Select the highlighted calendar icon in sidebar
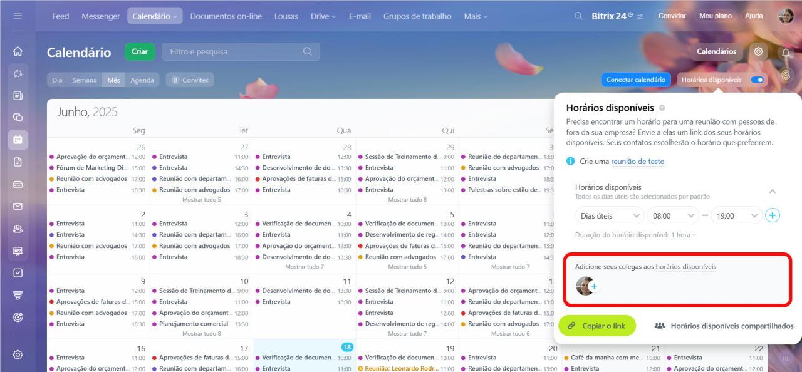This screenshot has width=802, height=372. click(x=18, y=140)
